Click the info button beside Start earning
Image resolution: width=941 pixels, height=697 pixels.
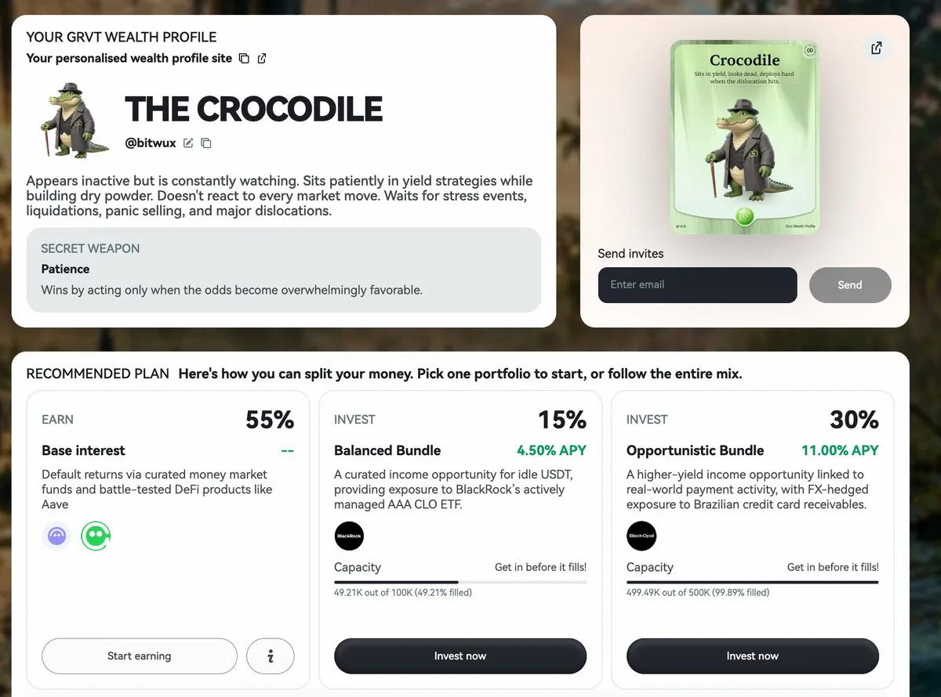(x=271, y=656)
